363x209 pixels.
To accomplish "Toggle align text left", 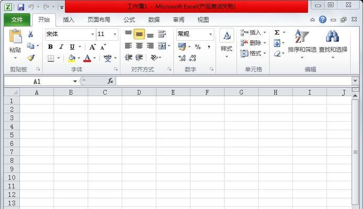I will click(x=128, y=46).
